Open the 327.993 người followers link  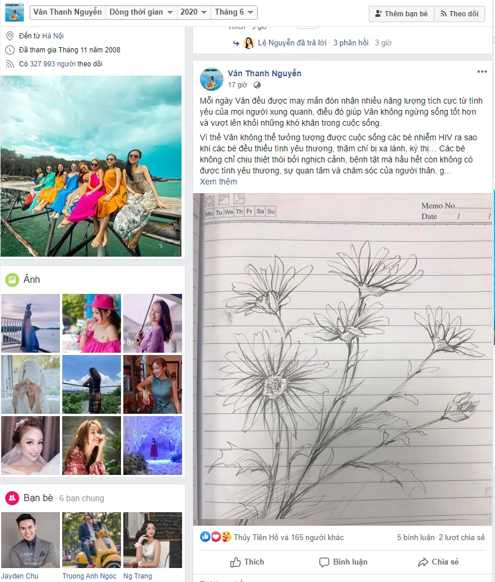tap(53, 64)
